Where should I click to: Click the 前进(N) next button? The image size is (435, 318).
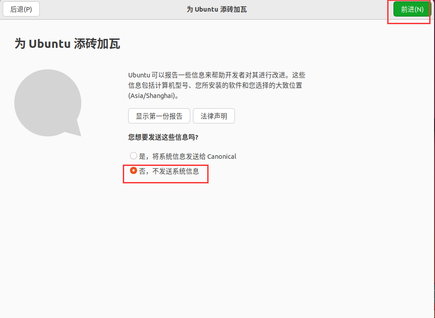412,9
